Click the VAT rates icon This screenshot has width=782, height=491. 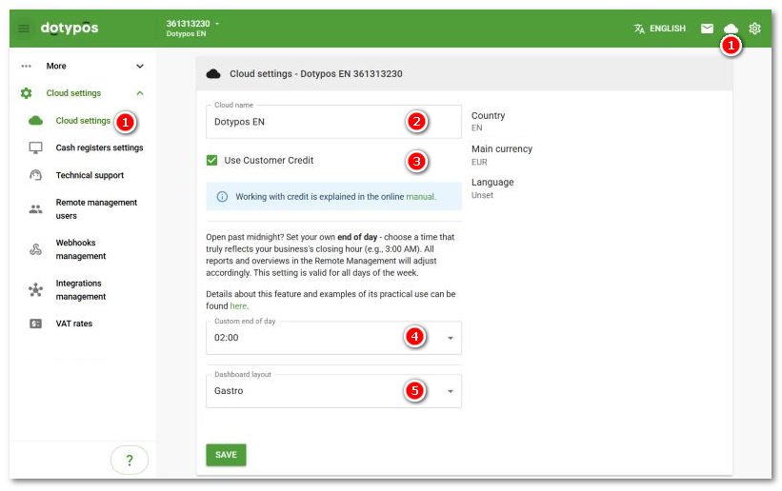pyautogui.click(x=35, y=324)
